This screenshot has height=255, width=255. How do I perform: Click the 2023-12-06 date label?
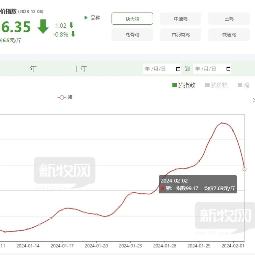(31, 12)
